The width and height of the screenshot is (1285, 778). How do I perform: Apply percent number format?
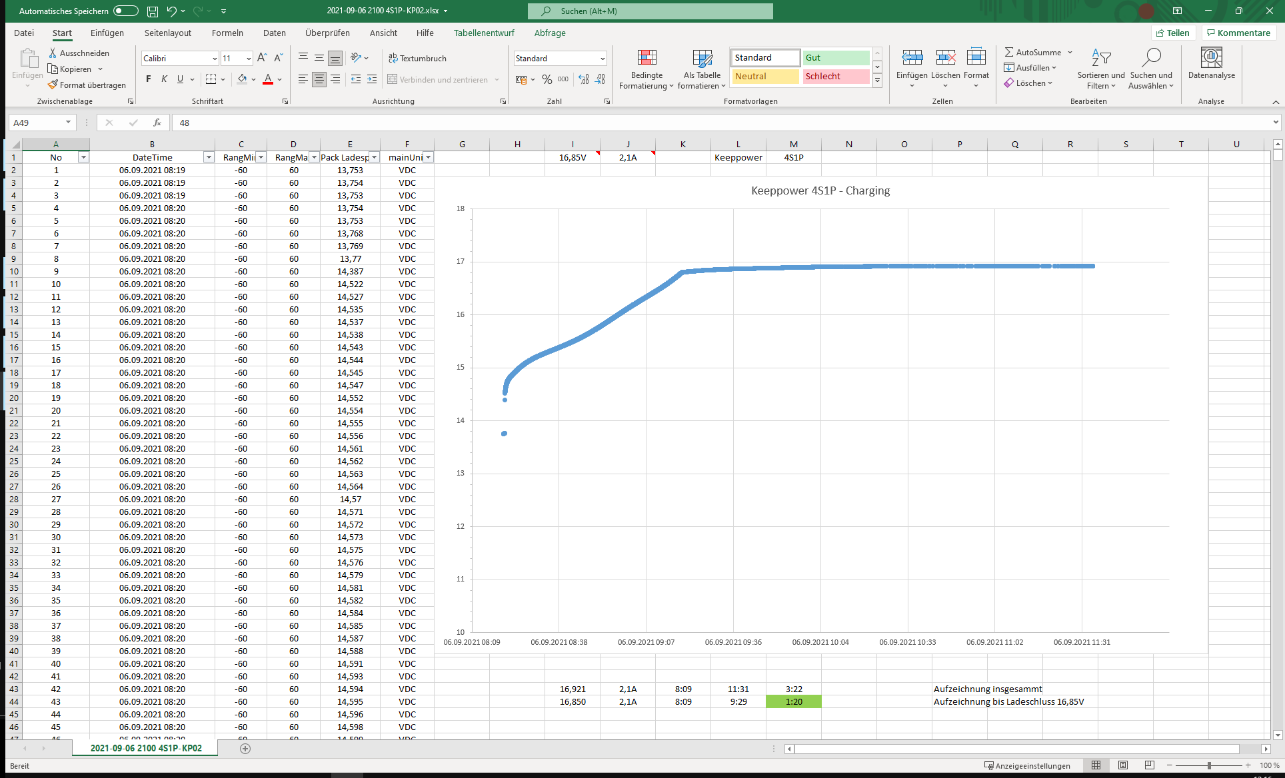547,79
